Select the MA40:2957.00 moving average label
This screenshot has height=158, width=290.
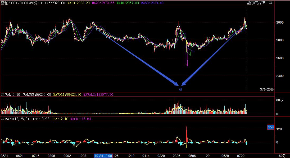[128, 3]
